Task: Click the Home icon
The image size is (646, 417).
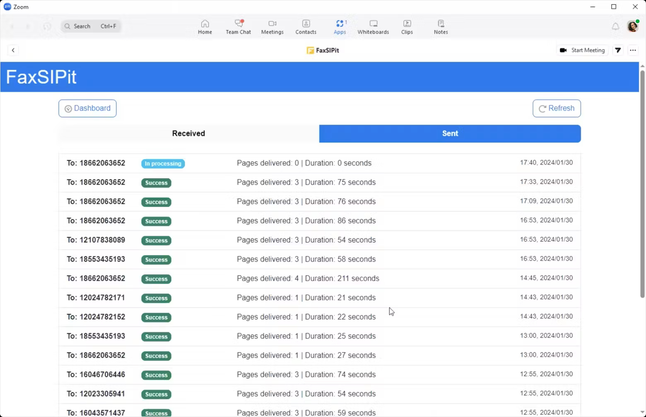Action: [x=205, y=26]
